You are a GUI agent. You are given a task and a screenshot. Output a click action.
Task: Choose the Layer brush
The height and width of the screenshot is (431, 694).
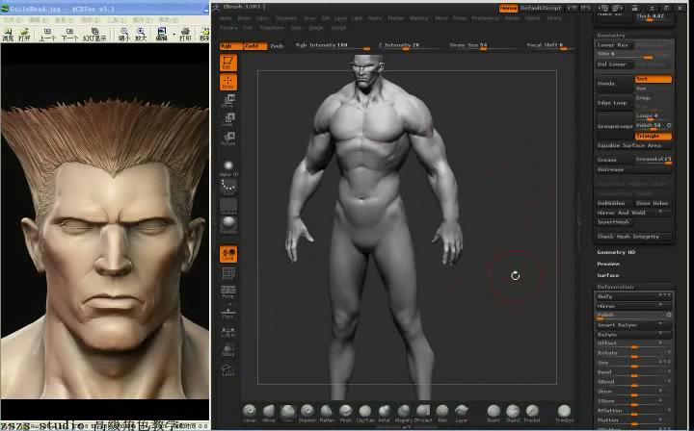462,414
